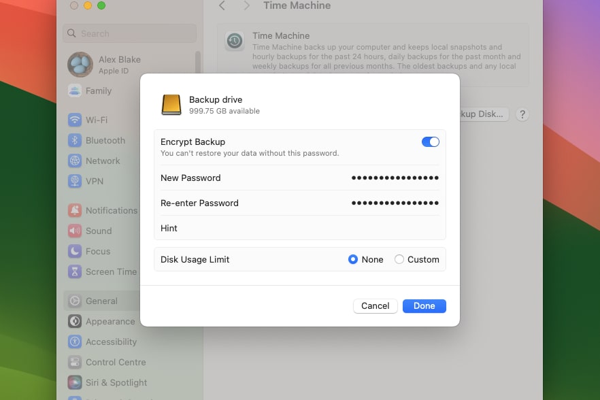Open the VPN sidebar icon
The height and width of the screenshot is (400, 600).
(75, 181)
